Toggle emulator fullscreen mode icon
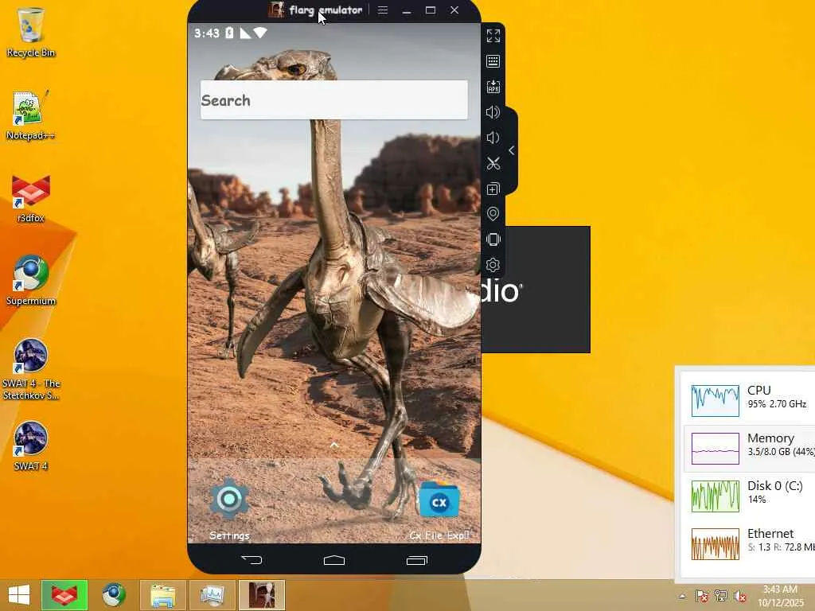This screenshot has width=815, height=611. click(493, 36)
